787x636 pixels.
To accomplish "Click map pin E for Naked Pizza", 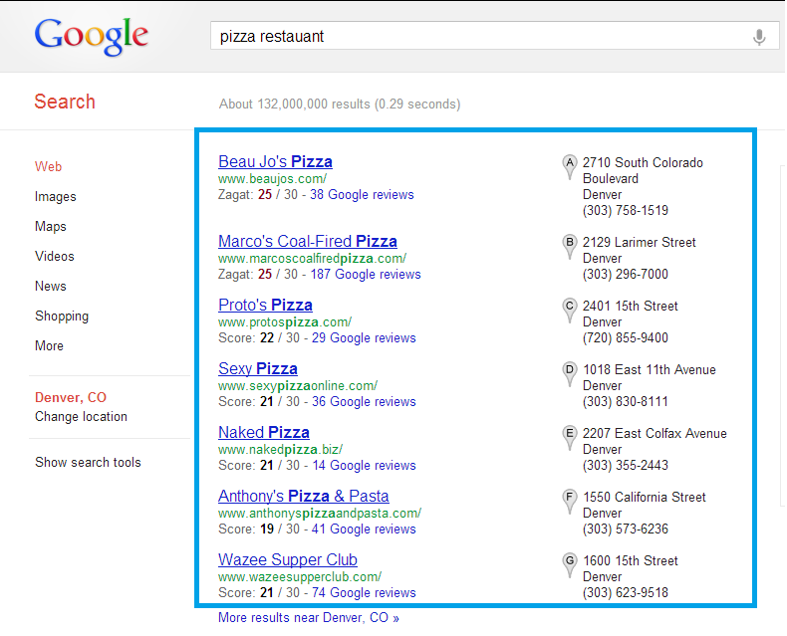I will click(x=570, y=438).
